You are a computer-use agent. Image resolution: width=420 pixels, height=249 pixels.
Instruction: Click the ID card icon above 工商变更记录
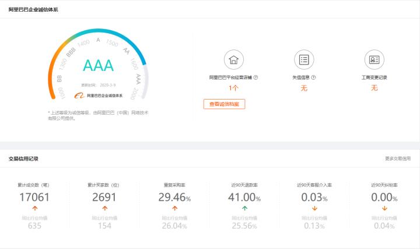(374, 59)
